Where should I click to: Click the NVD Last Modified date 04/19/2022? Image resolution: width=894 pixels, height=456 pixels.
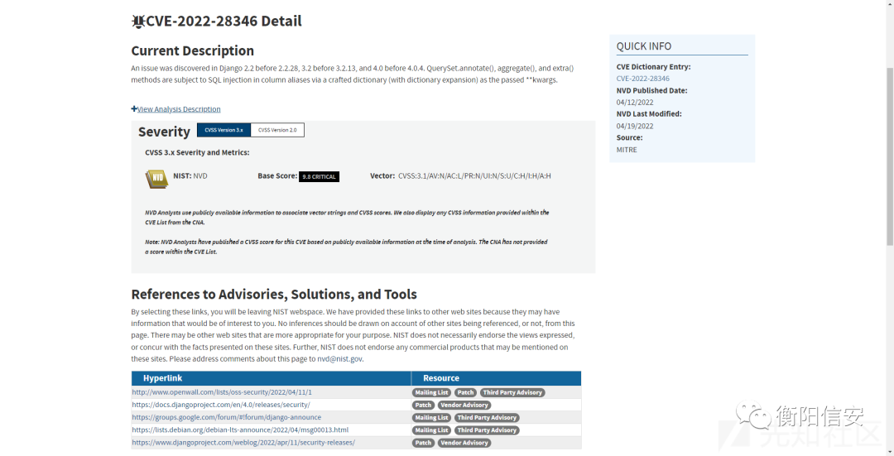point(635,126)
